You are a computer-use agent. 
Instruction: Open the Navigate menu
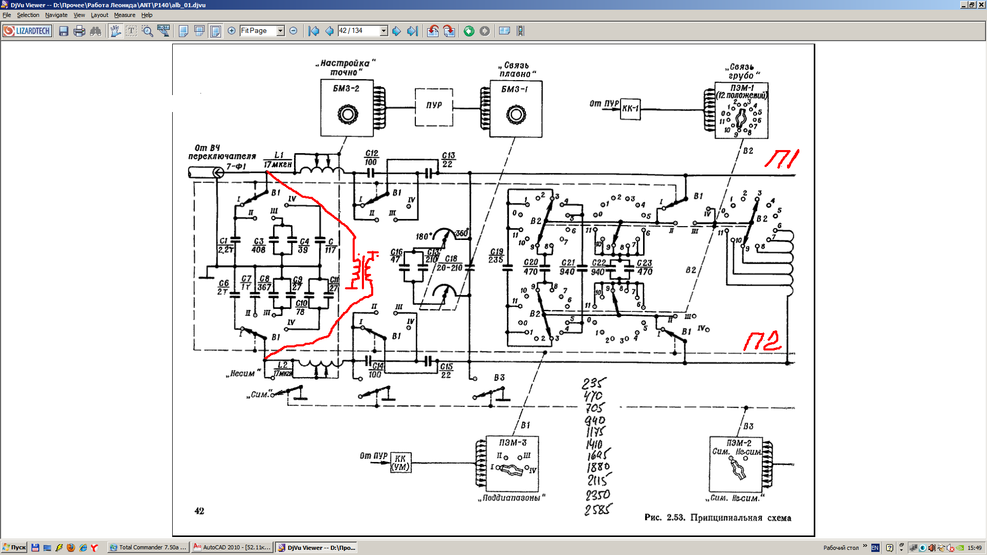click(x=56, y=15)
